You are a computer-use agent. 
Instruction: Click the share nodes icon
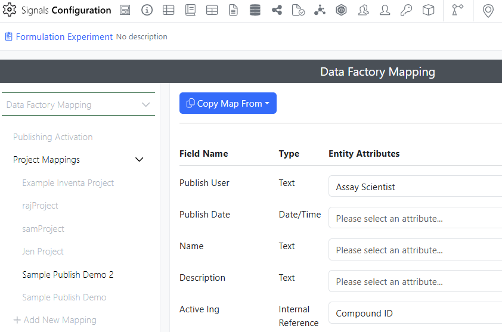(277, 10)
